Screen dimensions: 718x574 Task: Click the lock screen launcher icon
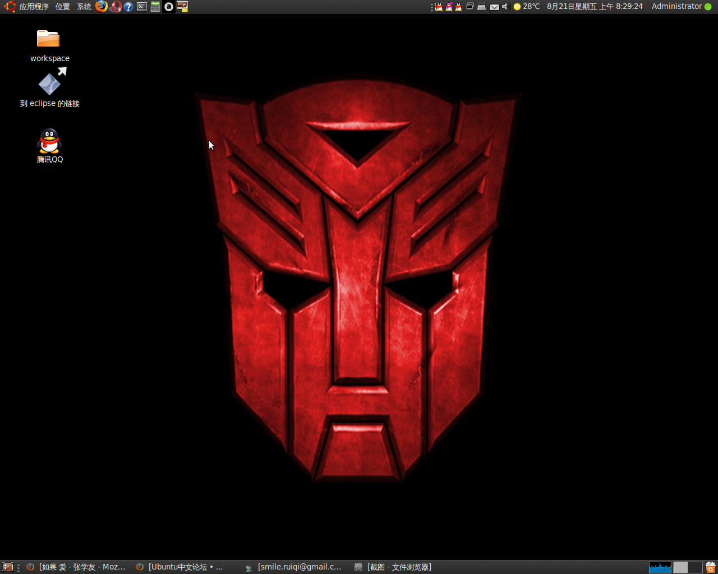click(x=182, y=7)
